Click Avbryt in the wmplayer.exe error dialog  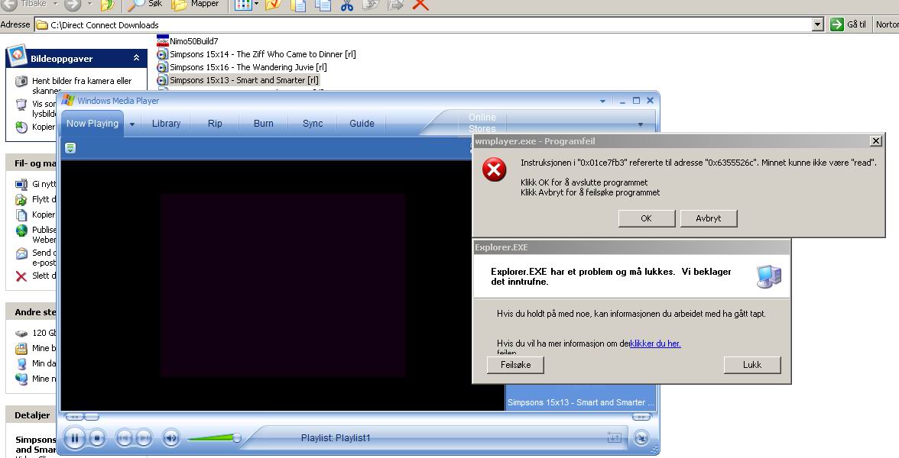point(709,218)
